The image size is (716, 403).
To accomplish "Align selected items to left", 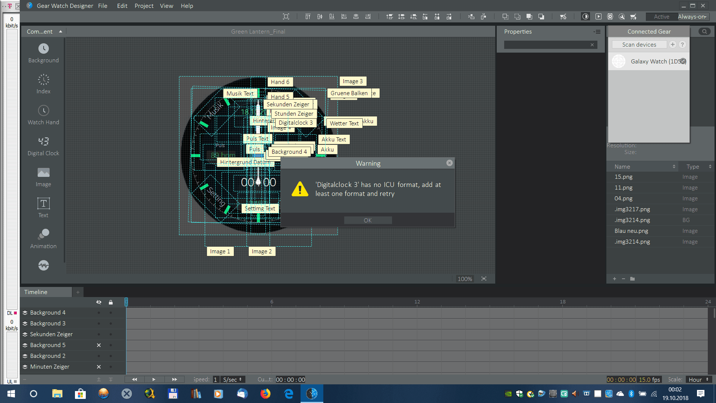I will (x=344, y=16).
